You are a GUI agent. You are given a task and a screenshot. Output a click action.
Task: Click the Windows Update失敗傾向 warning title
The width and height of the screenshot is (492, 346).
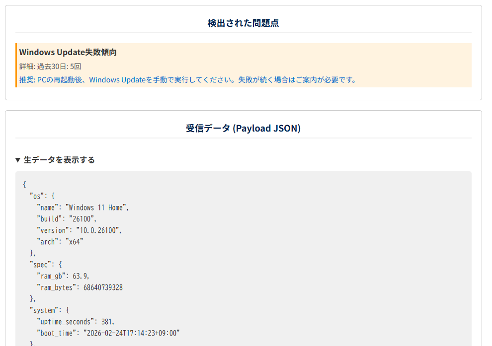[68, 52]
